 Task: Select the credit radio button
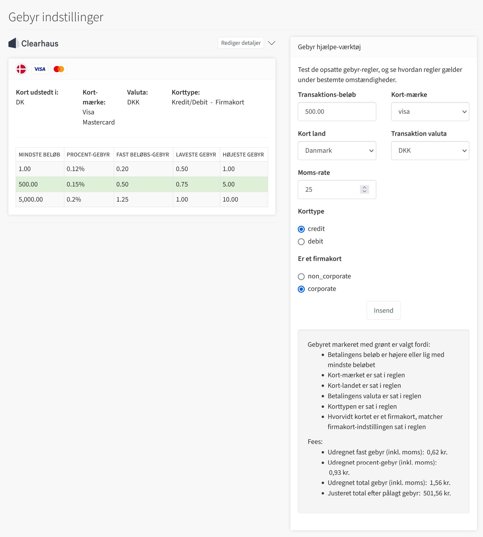coord(301,229)
